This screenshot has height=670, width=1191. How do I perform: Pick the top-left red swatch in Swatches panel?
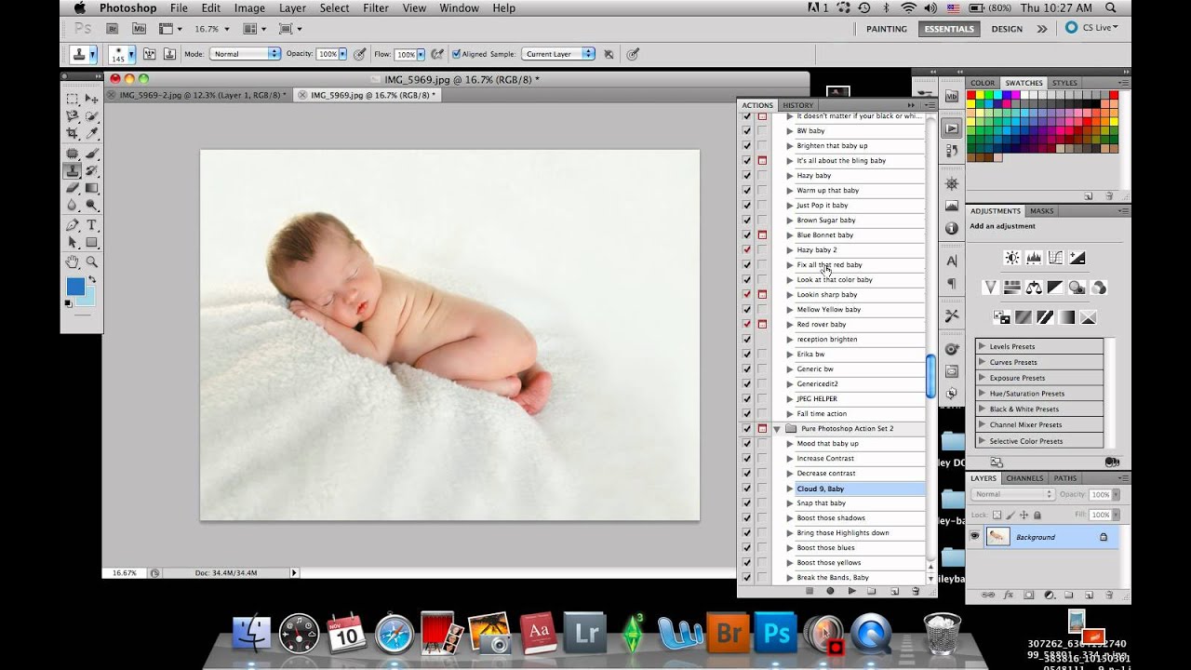[x=972, y=95]
